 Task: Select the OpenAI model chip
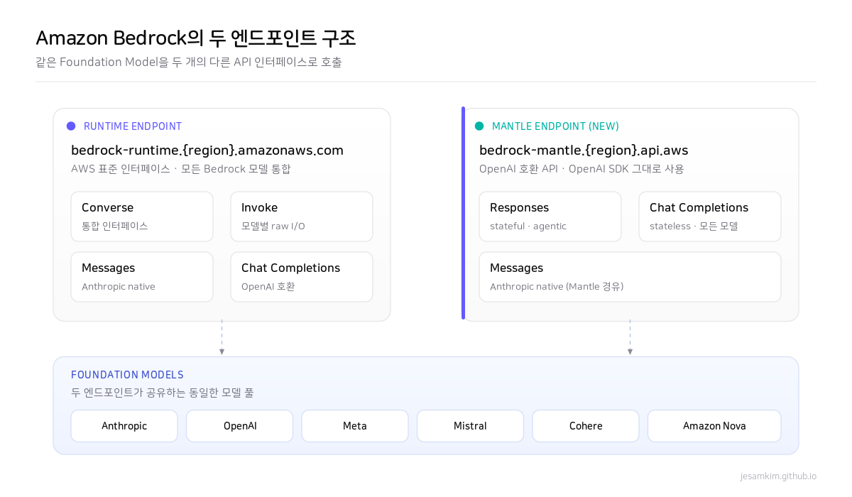point(240,426)
